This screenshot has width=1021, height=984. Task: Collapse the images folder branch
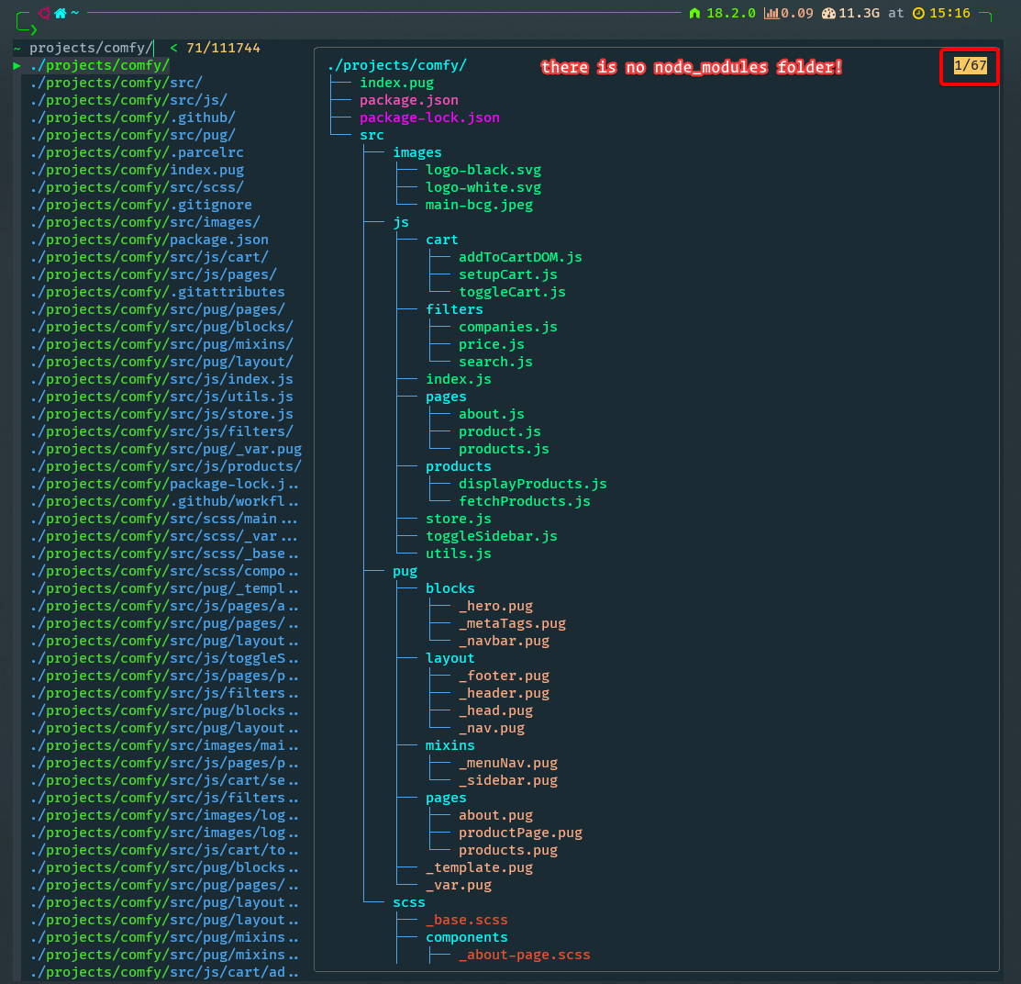tap(417, 151)
